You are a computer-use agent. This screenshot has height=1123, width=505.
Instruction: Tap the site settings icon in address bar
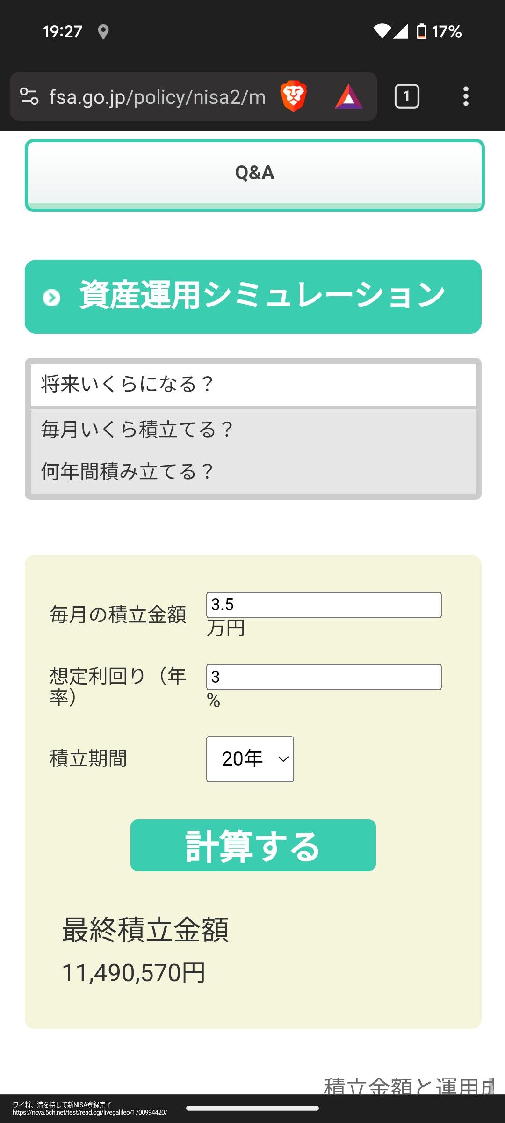click(29, 96)
